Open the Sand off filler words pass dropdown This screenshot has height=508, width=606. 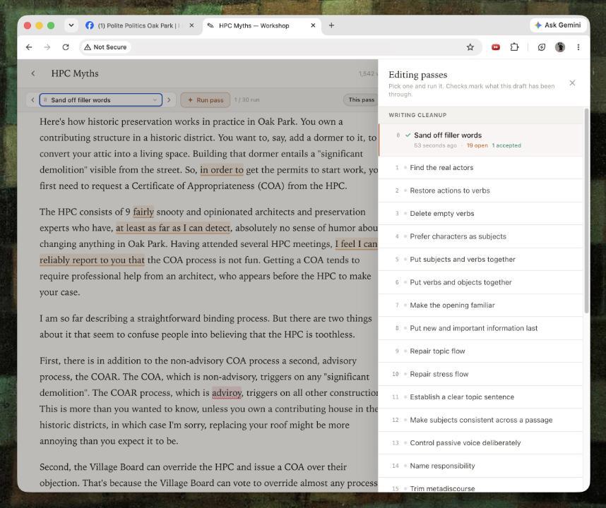point(101,100)
